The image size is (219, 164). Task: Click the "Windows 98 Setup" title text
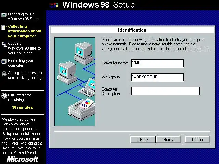99,5
